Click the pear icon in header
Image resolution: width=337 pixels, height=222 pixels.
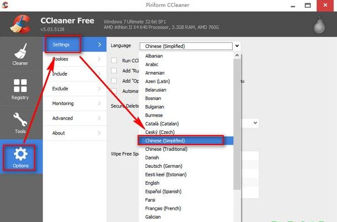click(319, 25)
